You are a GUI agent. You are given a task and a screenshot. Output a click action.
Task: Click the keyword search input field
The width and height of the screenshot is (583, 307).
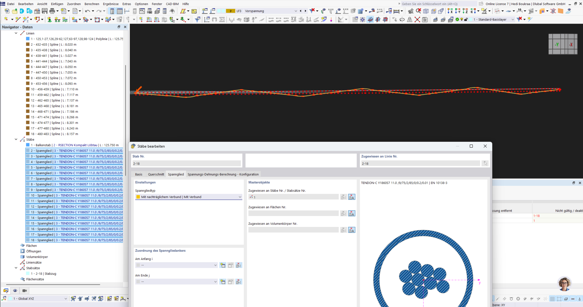point(437,4)
